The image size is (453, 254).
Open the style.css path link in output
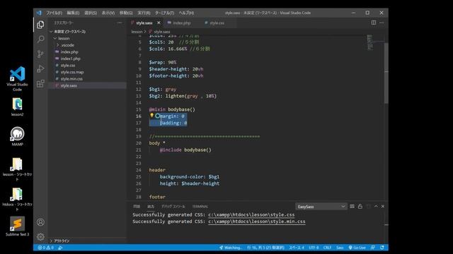pos(251,214)
